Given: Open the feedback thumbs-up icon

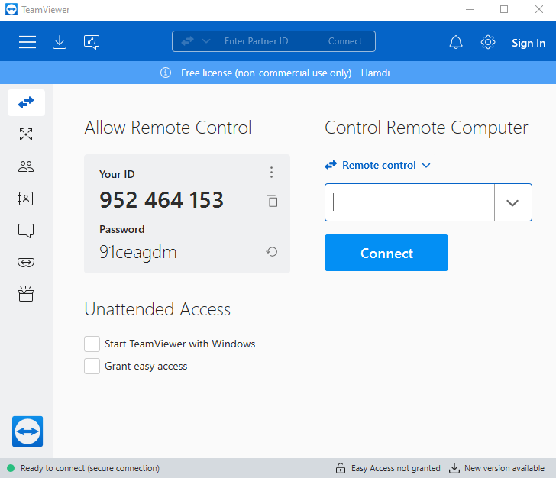Looking at the screenshot, I should click(x=92, y=42).
